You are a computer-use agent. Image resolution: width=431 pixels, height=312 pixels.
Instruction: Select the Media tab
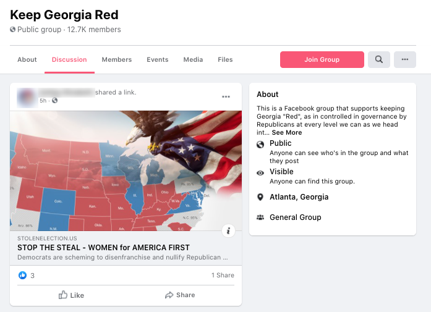[x=193, y=60]
